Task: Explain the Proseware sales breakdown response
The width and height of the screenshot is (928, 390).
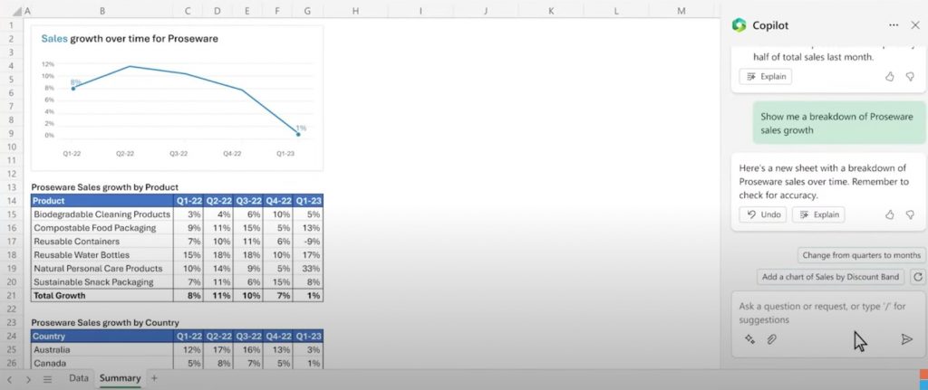Action: pyautogui.click(x=818, y=214)
